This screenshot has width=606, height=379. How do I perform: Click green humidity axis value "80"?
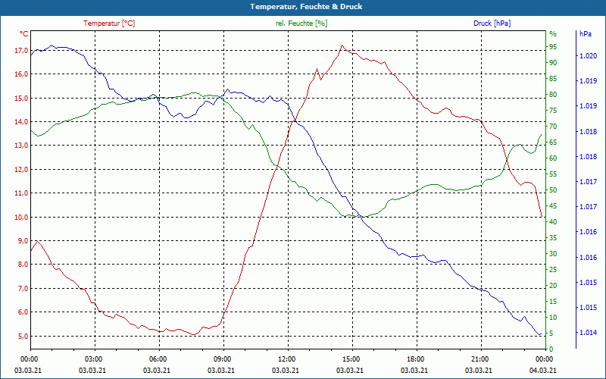coord(553,94)
